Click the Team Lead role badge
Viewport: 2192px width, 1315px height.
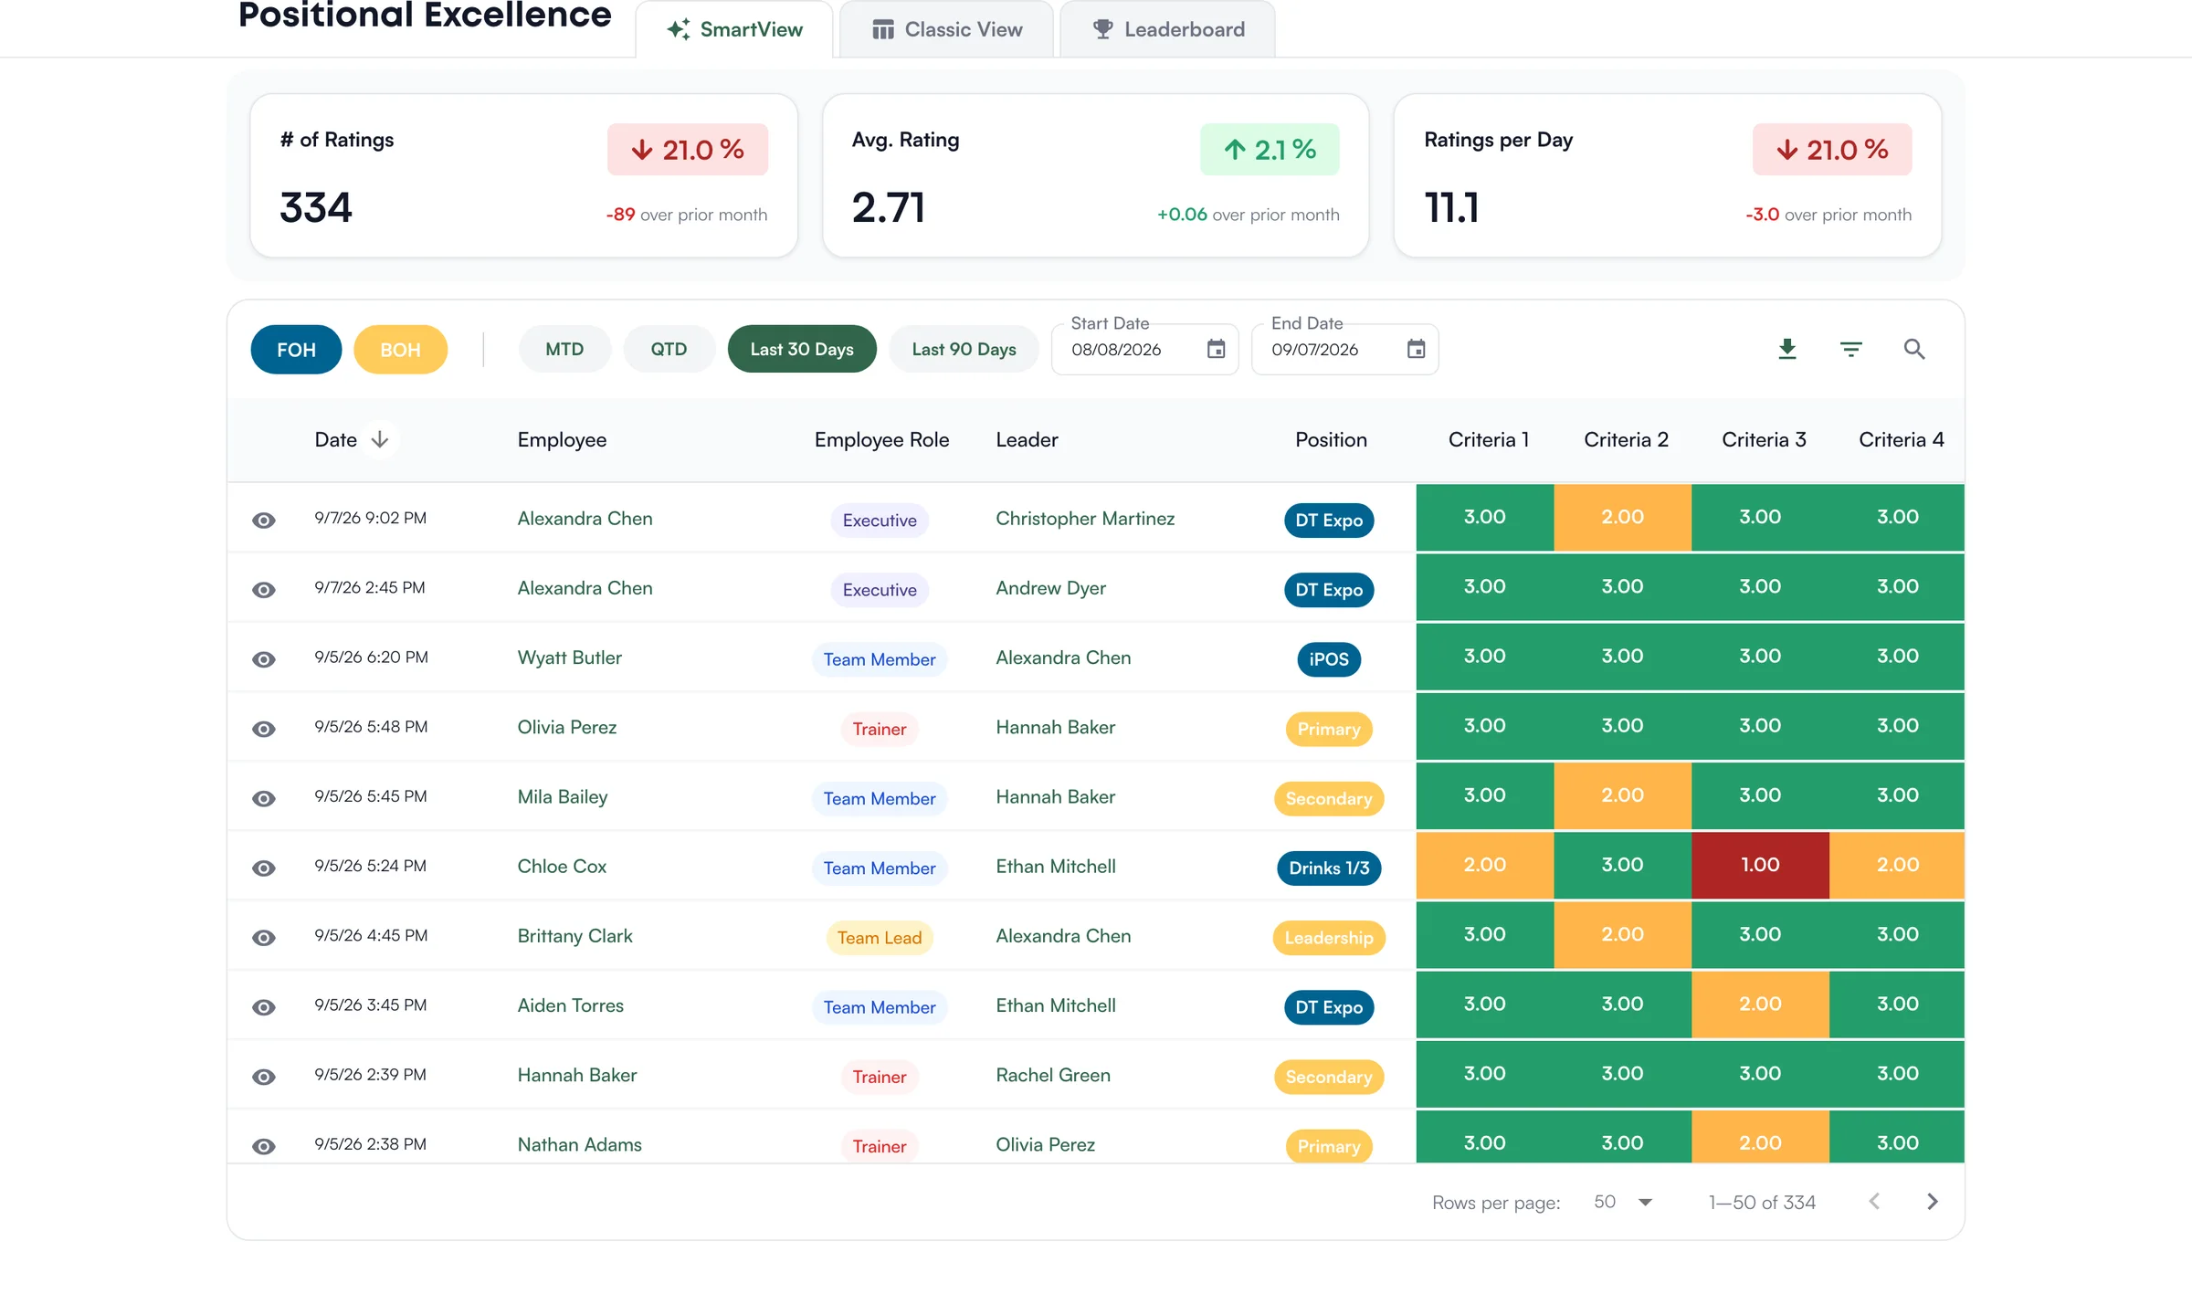click(880, 938)
